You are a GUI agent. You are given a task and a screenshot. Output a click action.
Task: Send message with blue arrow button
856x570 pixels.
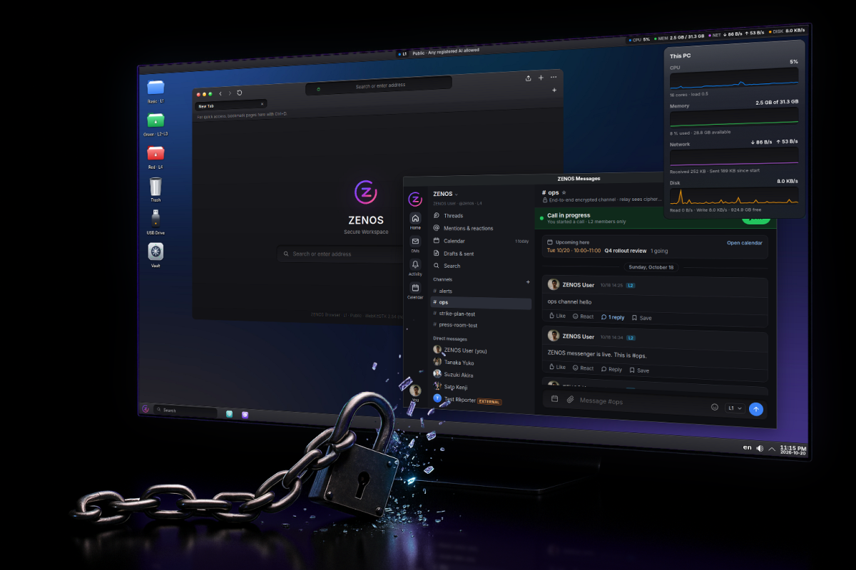[x=756, y=409]
